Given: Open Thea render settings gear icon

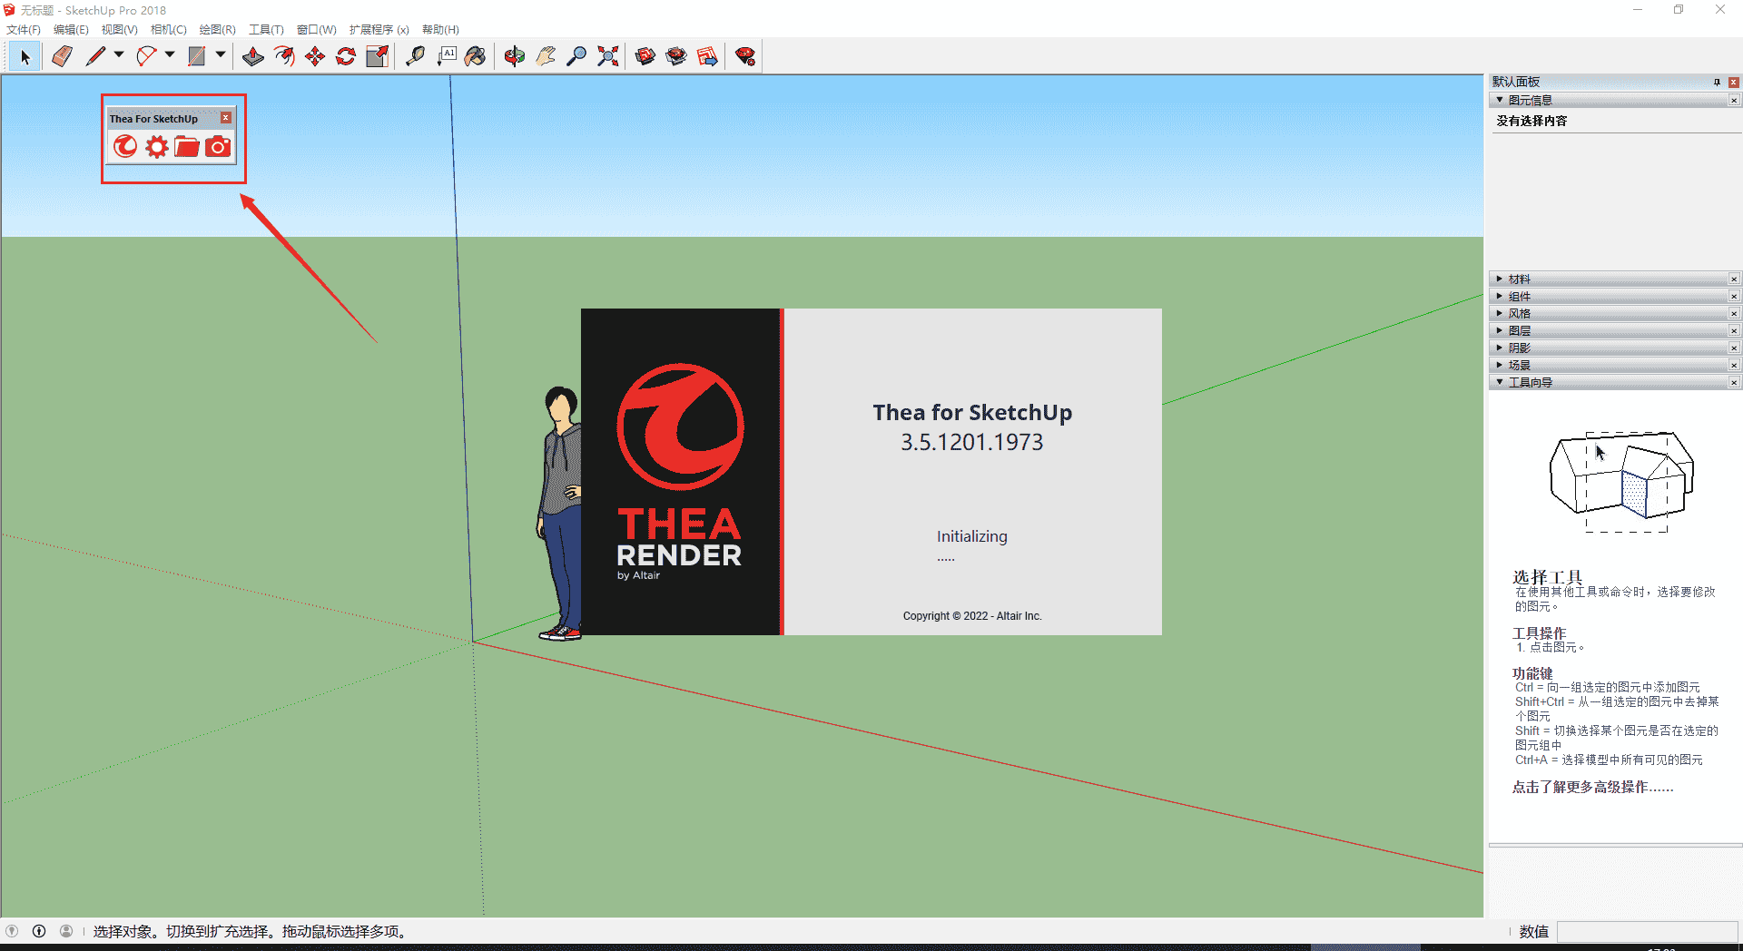Looking at the screenshot, I should tap(155, 146).
